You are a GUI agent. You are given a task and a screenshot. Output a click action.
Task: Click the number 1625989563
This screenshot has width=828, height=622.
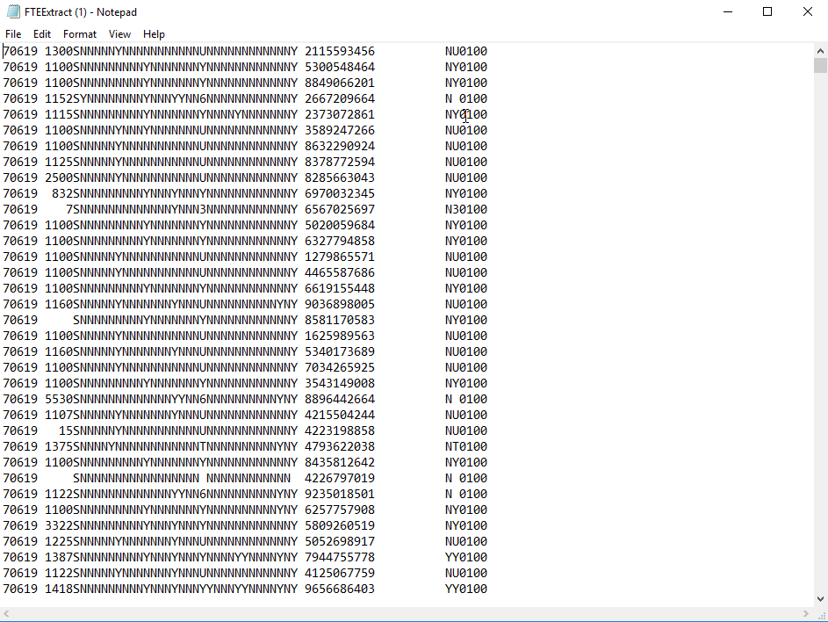(340, 336)
